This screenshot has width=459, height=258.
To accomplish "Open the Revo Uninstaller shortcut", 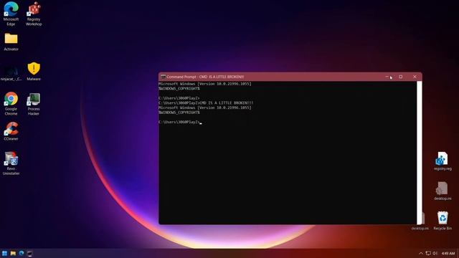I will [11, 163].
